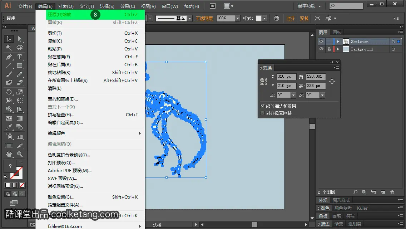The image size is (406, 229).
Task: Open the shear angle dropdown in Transform panel
Action: pyautogui.click(x=322, y=95)
